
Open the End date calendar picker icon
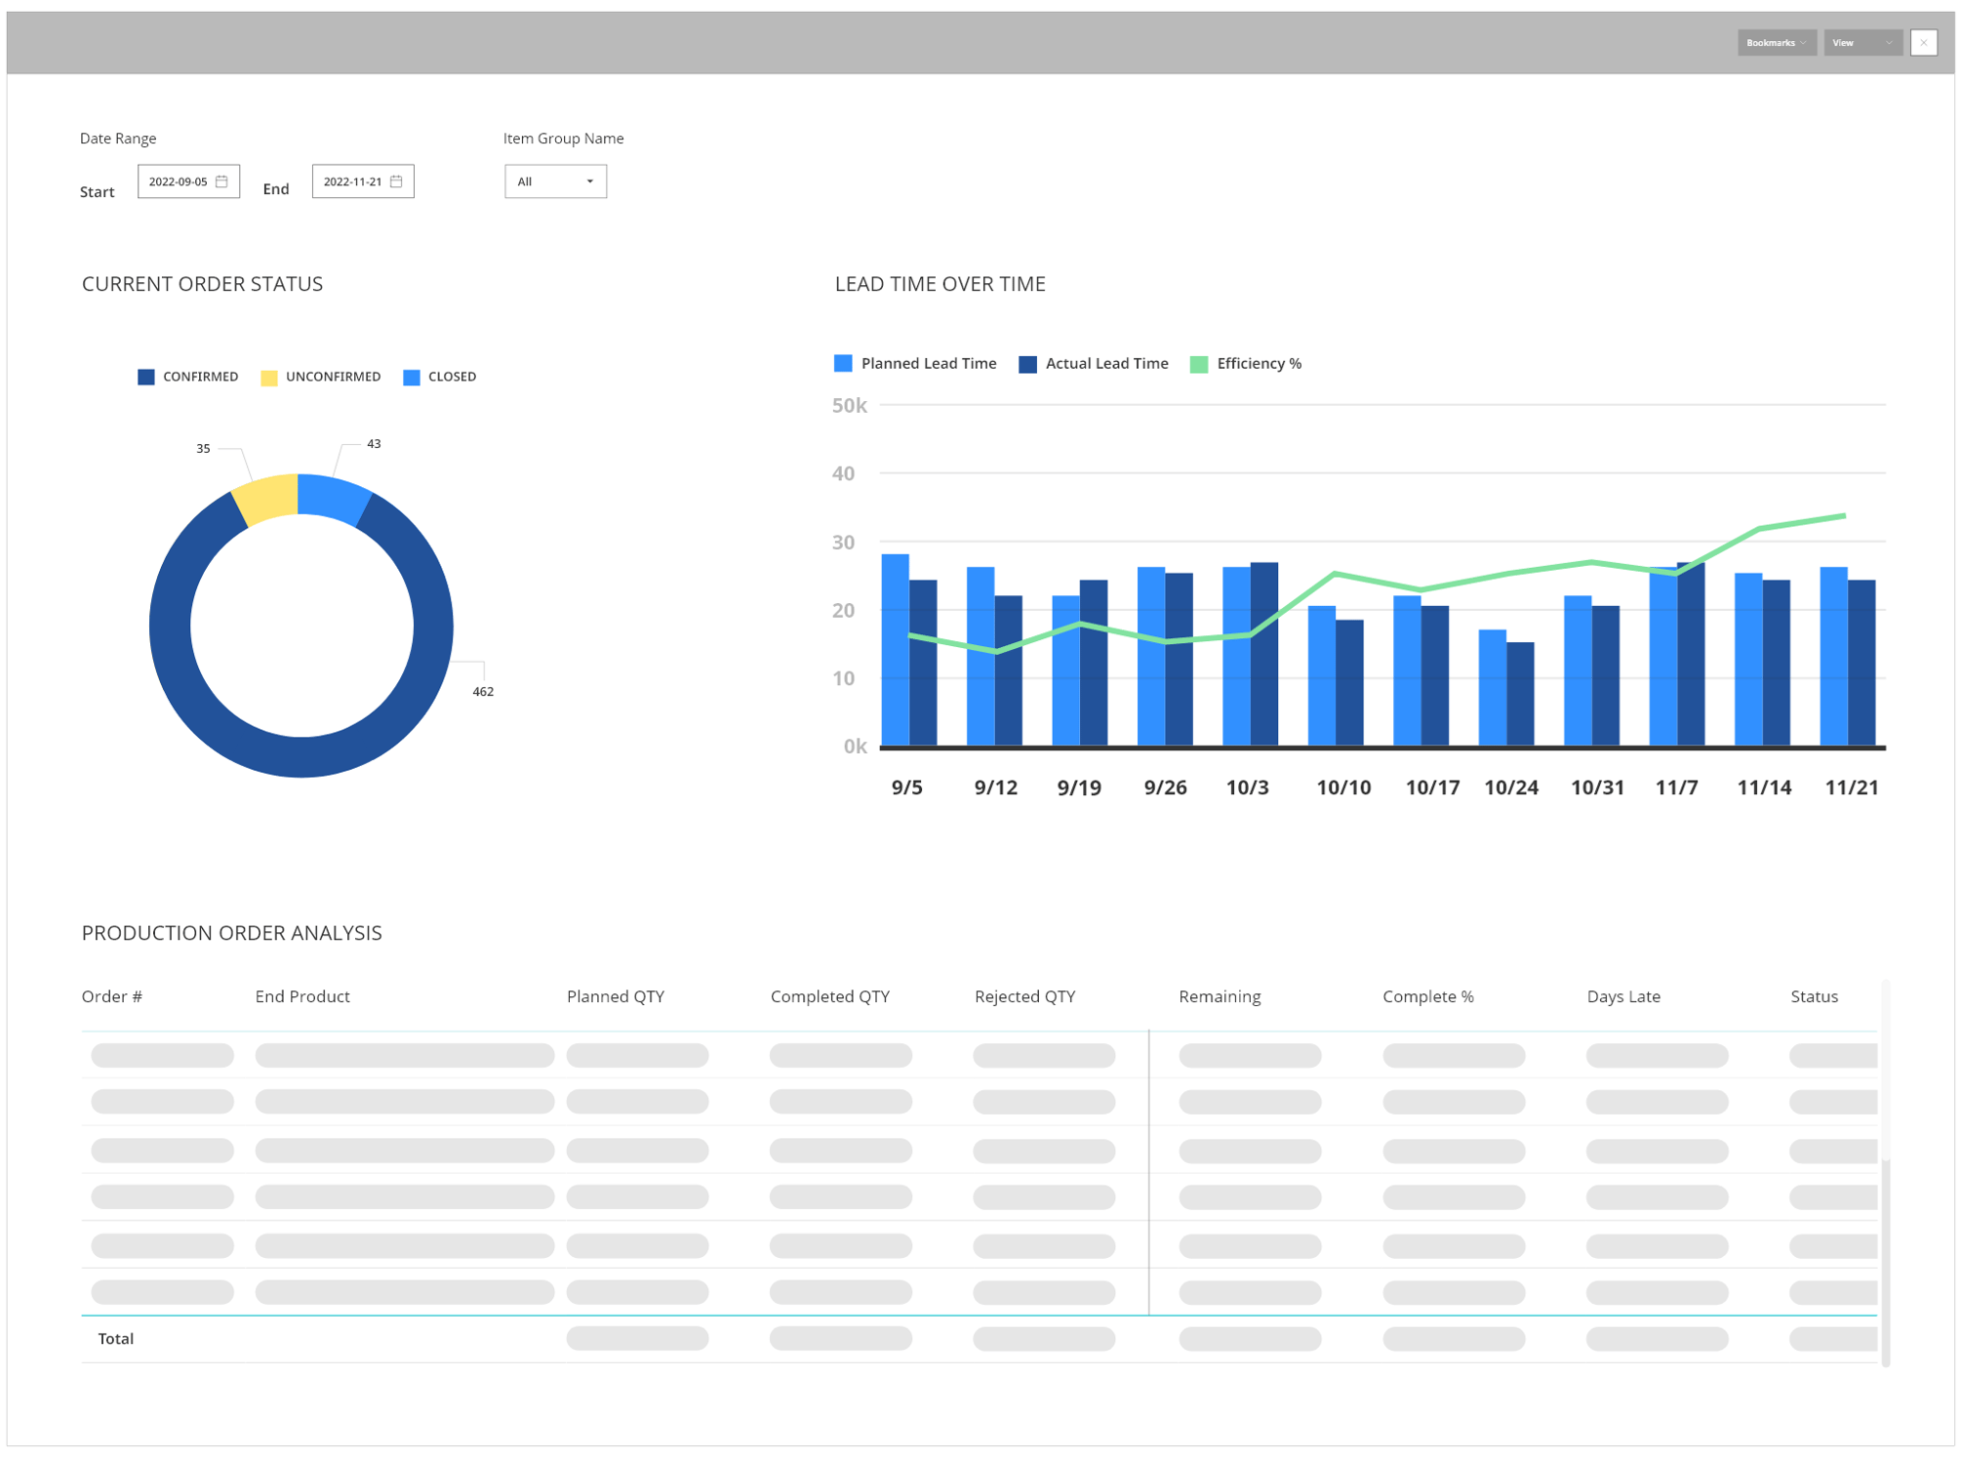click(x=396, y=181)
